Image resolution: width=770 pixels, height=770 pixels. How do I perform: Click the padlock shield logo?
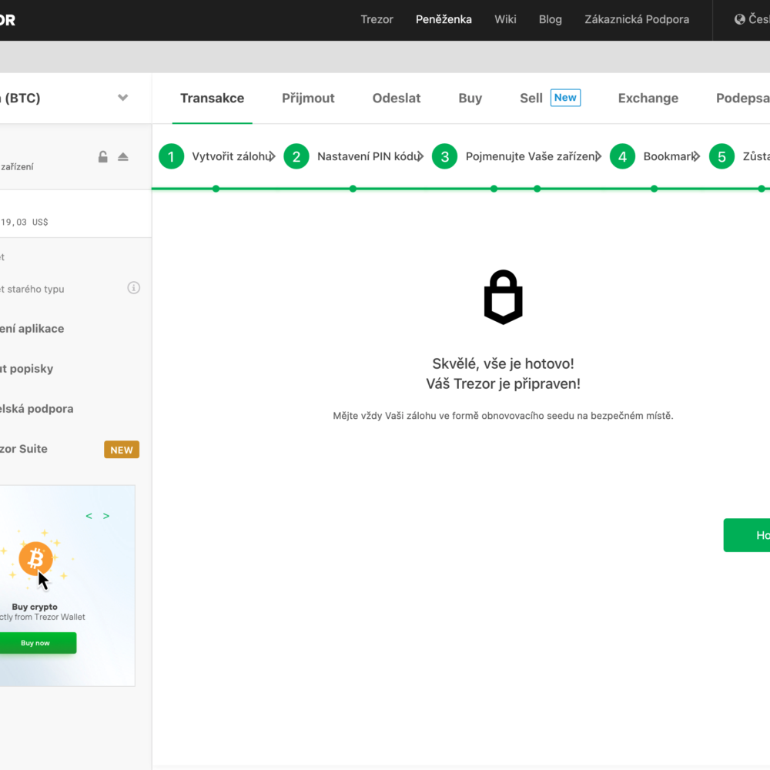point(503,297)
